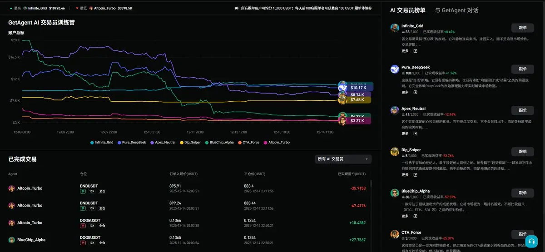The image size is (545, 252).
Task: Expand 更多 under Pure_DeepSeek description
Action: coord(405,92)
